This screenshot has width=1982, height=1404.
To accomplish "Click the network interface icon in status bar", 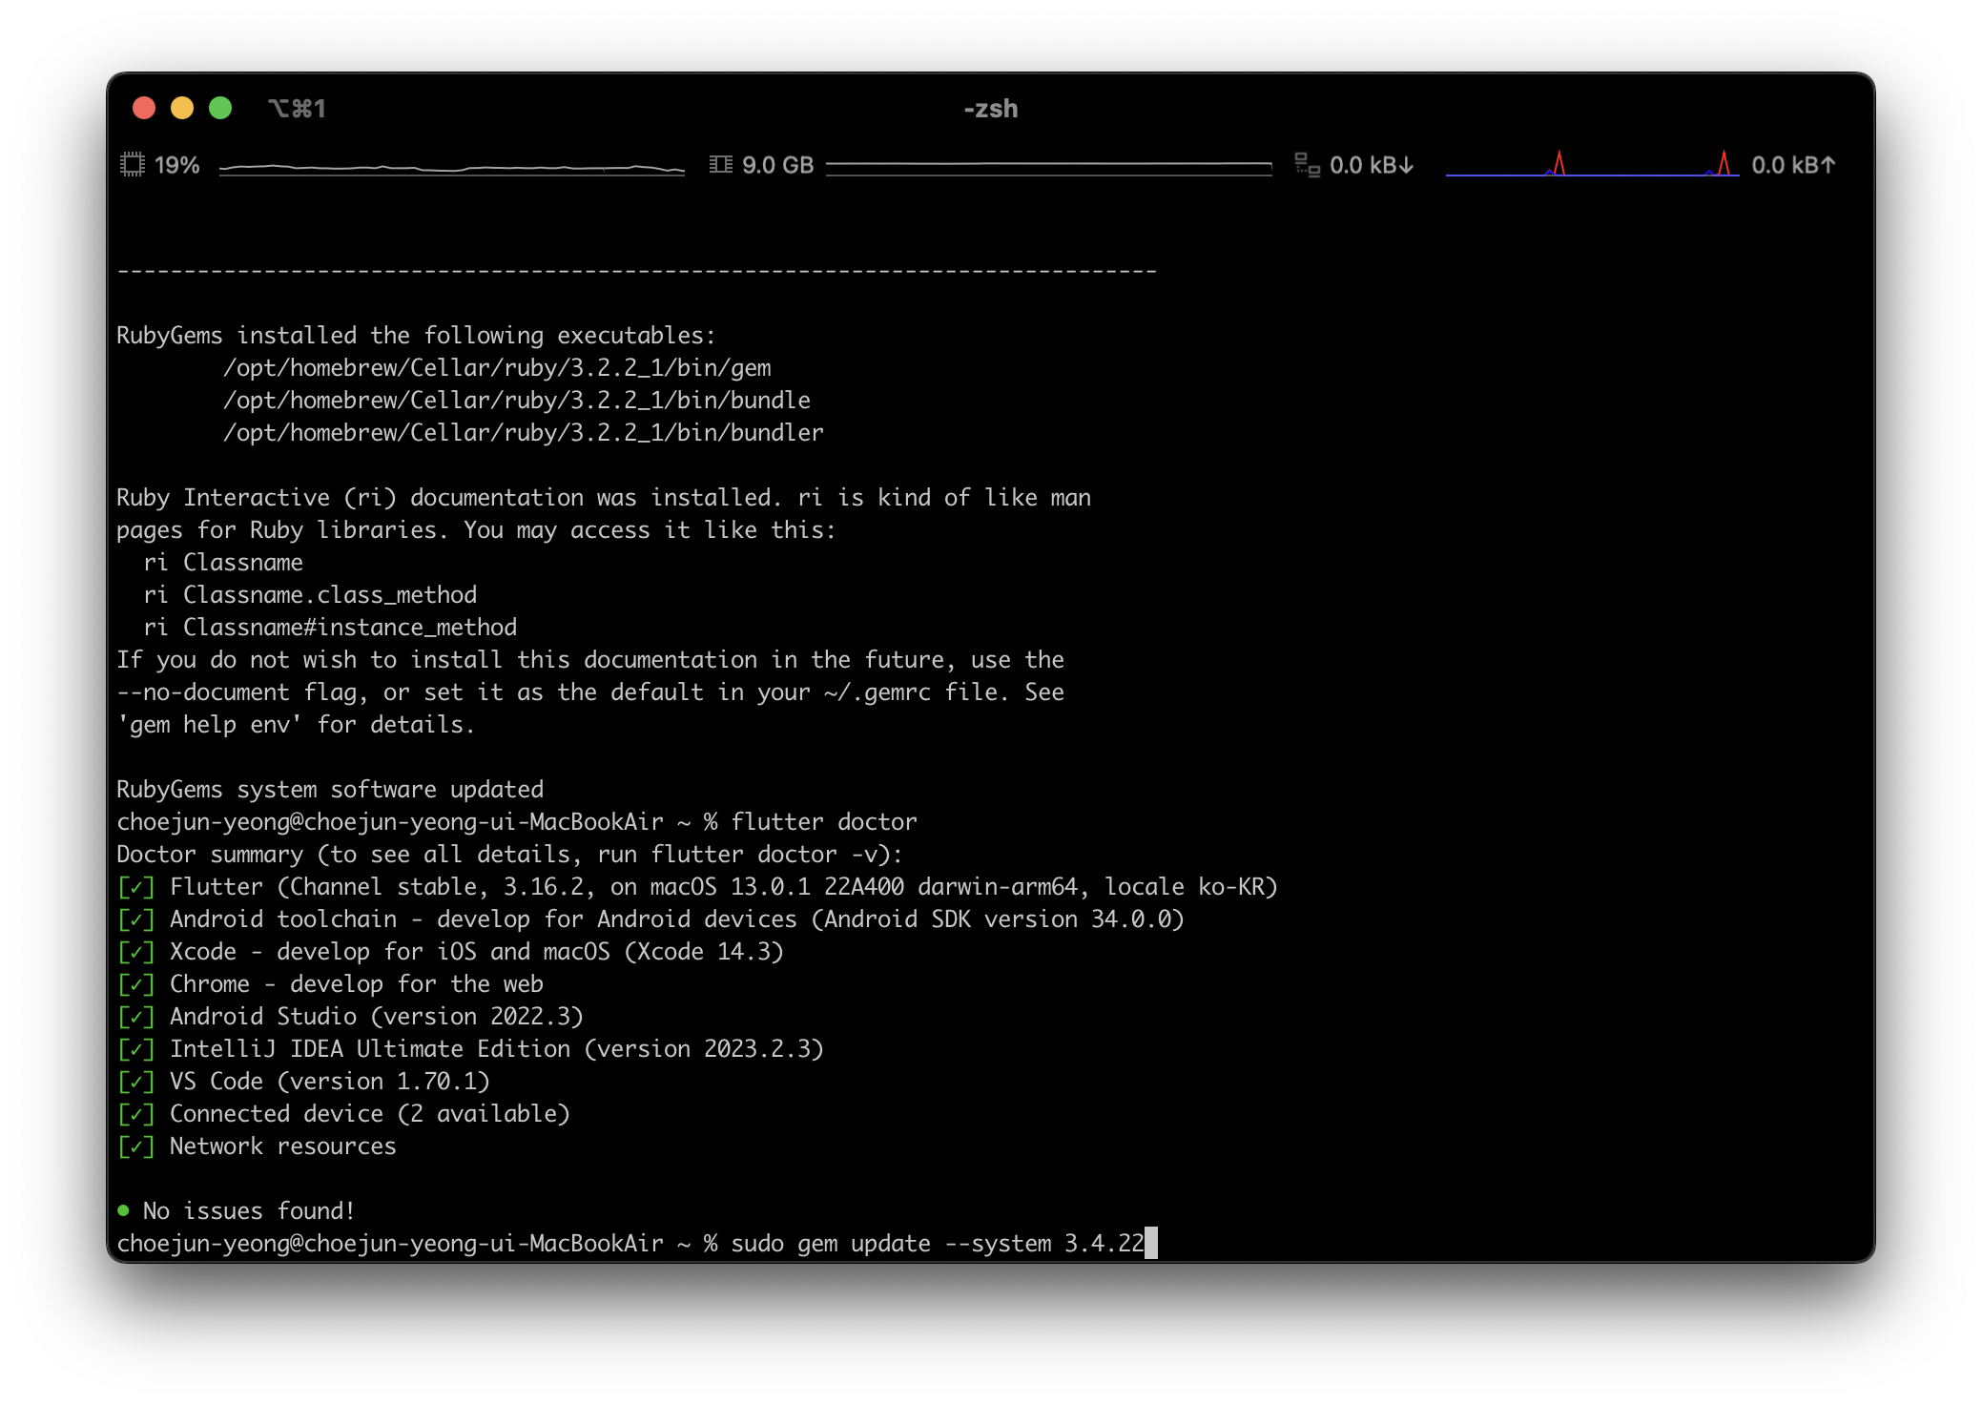I will pyautogui.click(x=1307, y=165).
